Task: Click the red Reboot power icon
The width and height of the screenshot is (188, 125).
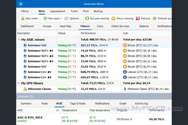Action: tap(138, 18)
